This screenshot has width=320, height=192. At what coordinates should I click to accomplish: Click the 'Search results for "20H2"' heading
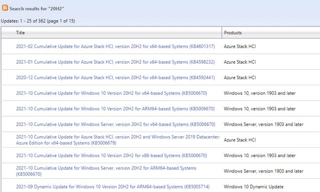(x=36, y=9)
